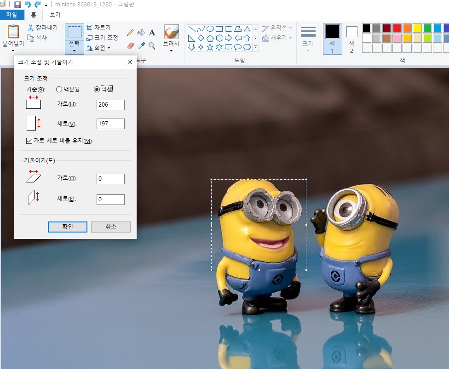Select the Eraser tool
The height and width of the screenshot is (369, 449).
(130, 46)
